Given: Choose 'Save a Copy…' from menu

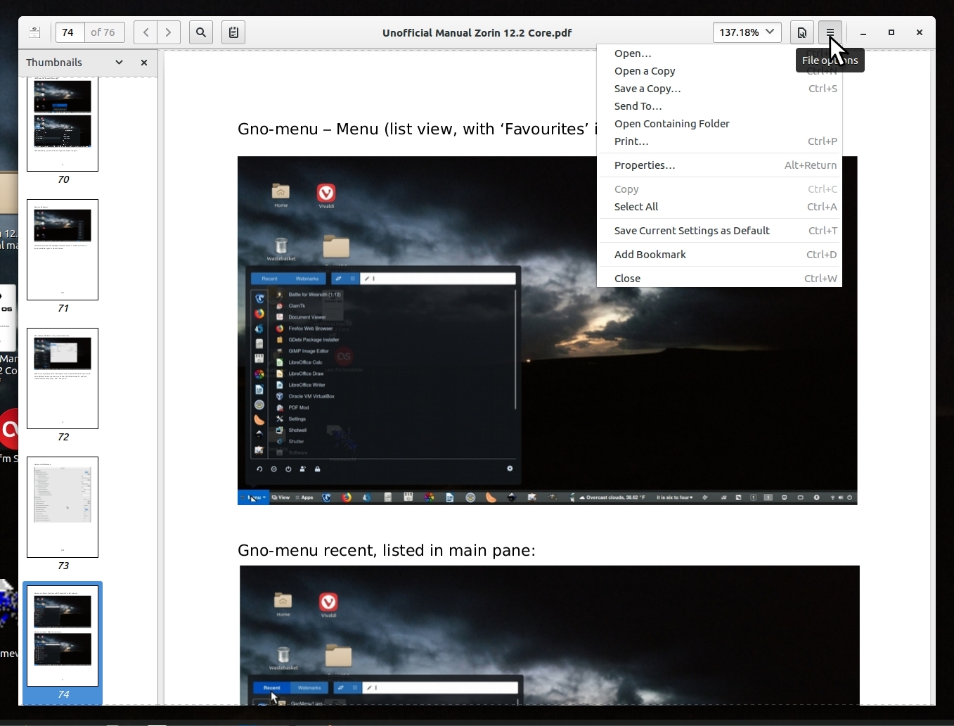Looking at the screenshot, I should point(647,89).
